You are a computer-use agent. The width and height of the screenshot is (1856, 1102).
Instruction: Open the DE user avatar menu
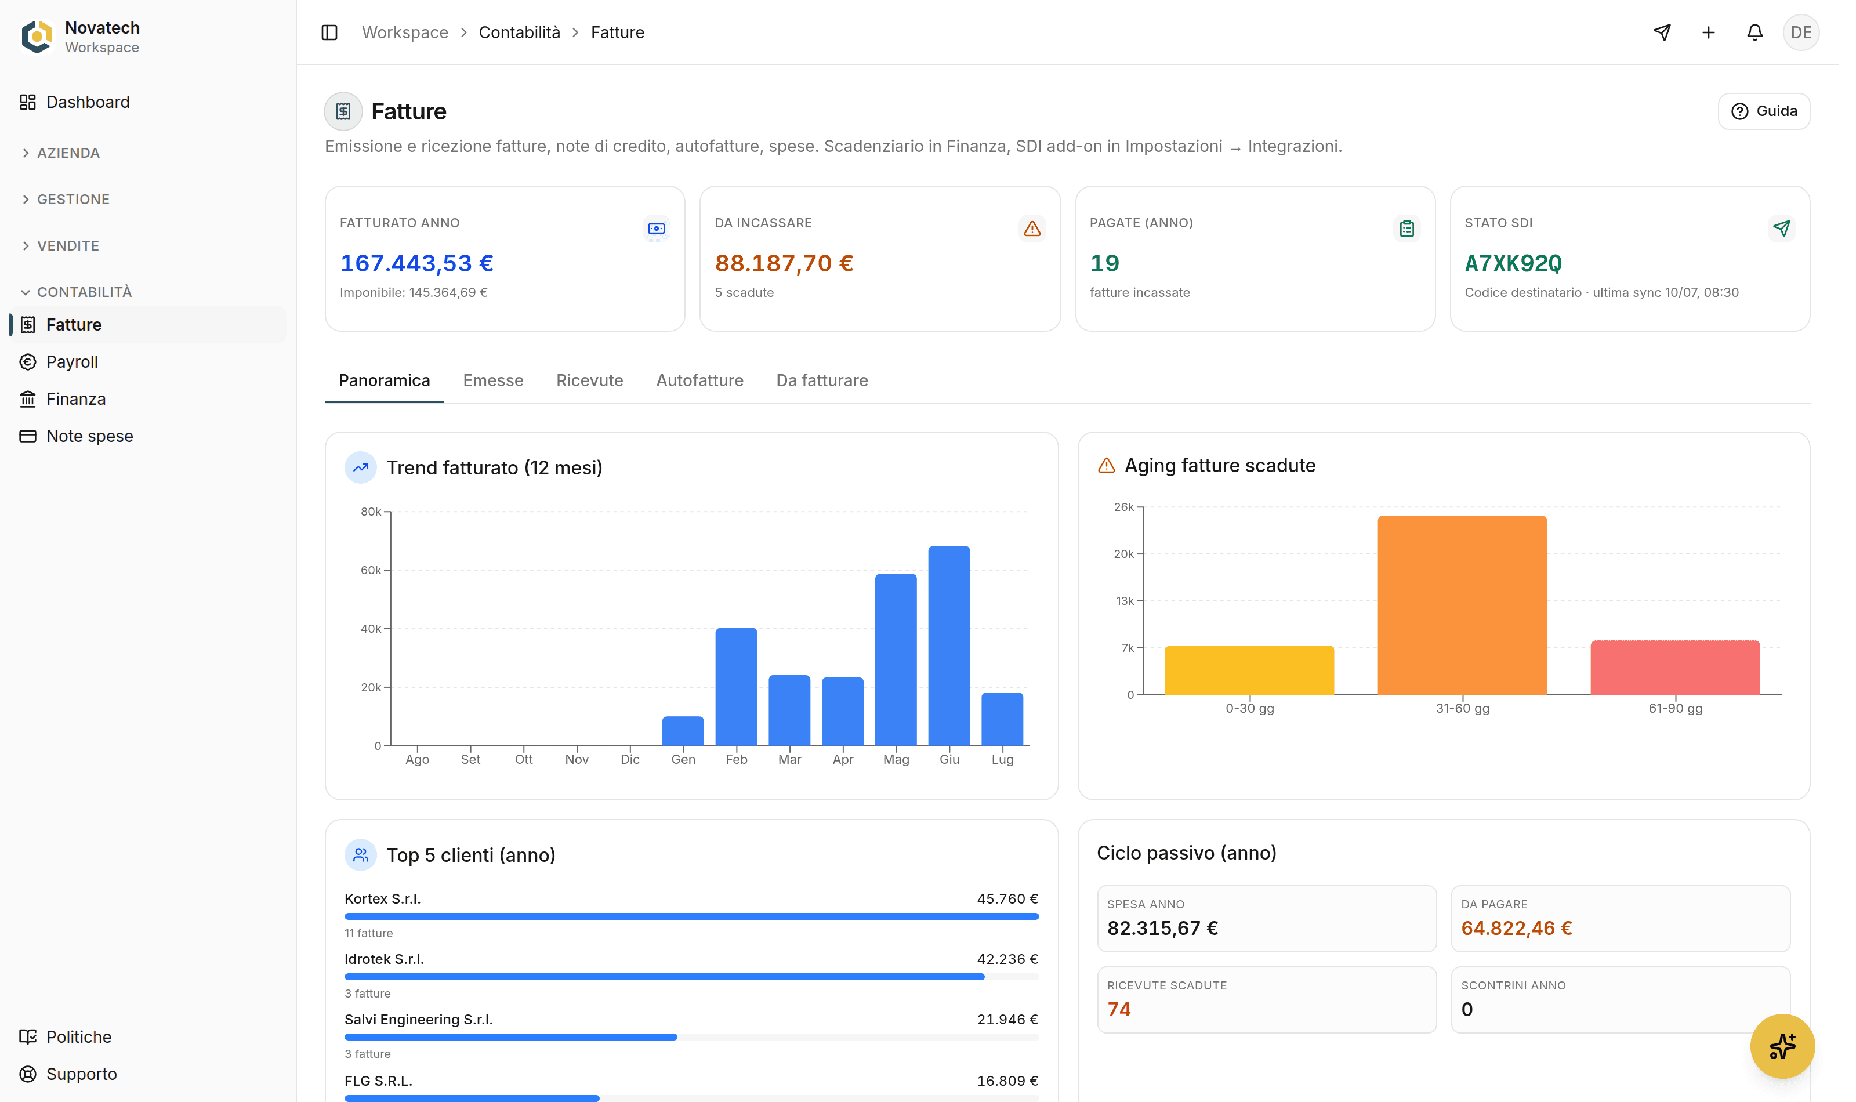(1801, 32)
